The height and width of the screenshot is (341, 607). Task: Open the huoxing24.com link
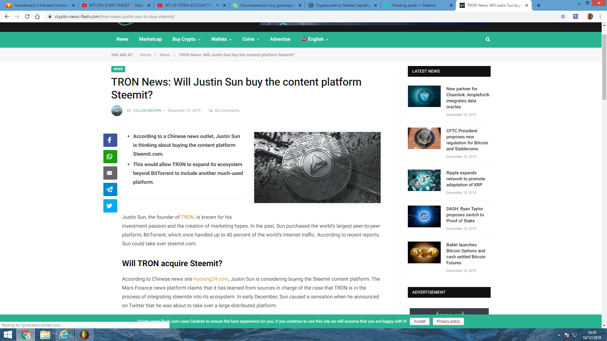click(x=211, y=279)
